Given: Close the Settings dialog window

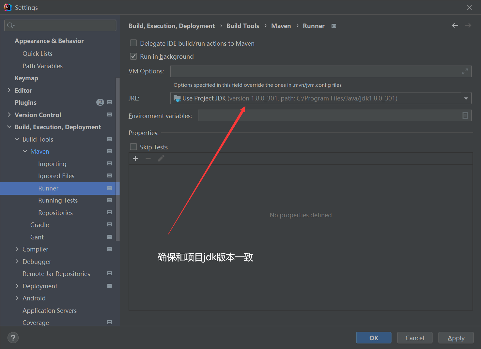Looking at the screenshot, I should click(x=469, y=8).
